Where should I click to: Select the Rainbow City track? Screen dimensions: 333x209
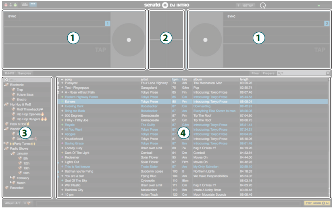(74, 190)
